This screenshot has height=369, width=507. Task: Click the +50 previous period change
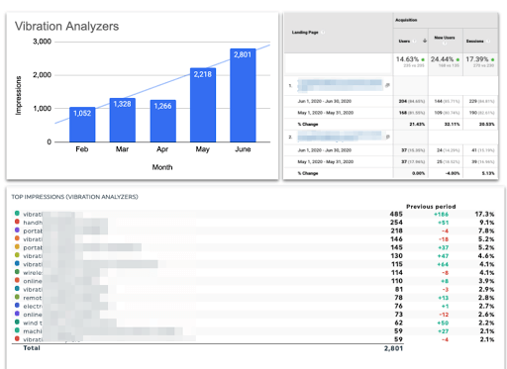coord(443,323)
